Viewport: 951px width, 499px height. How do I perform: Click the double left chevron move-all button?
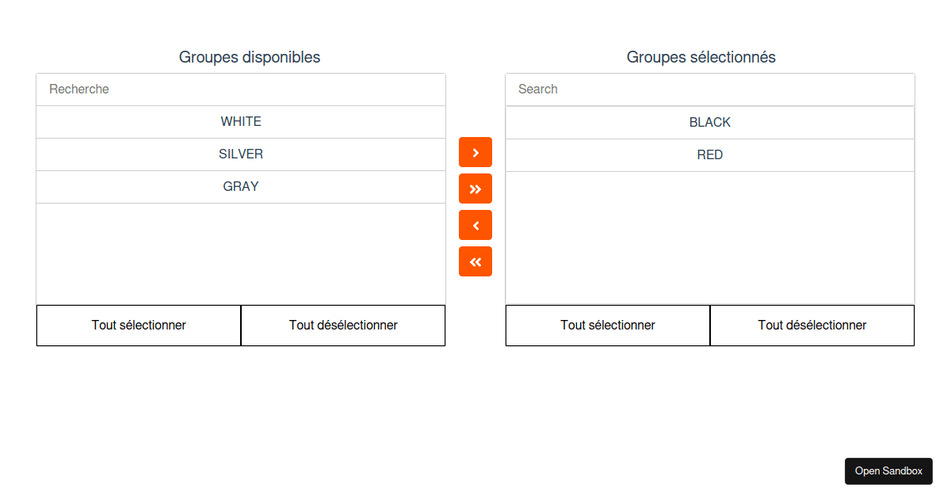(475, 261)
